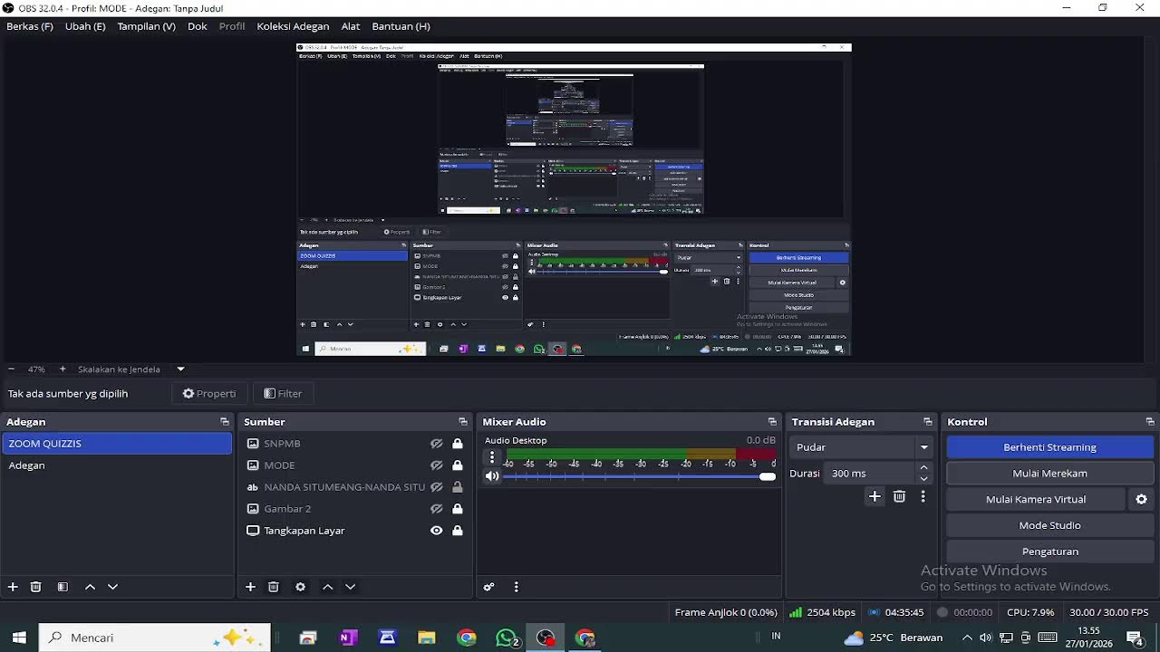1160x652 pixels.
Task: Open transition properties three-dot menu
Action: [923, 496]
